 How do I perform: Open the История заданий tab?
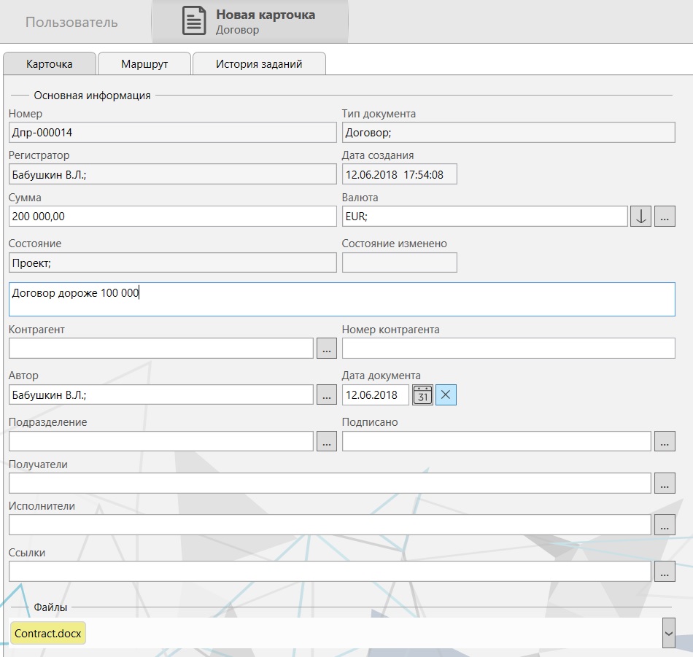click(x=259, y=64)
